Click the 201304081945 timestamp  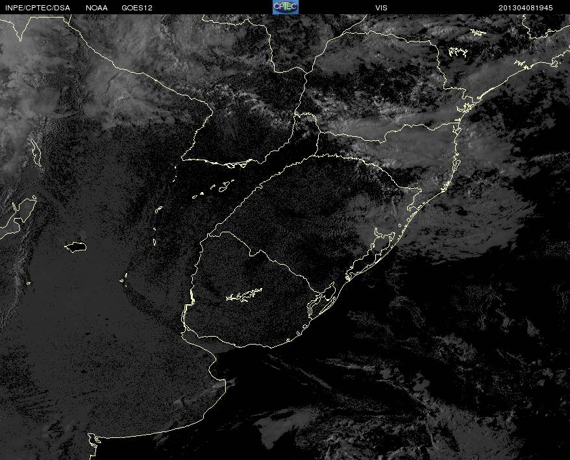(x=526, y=8)
